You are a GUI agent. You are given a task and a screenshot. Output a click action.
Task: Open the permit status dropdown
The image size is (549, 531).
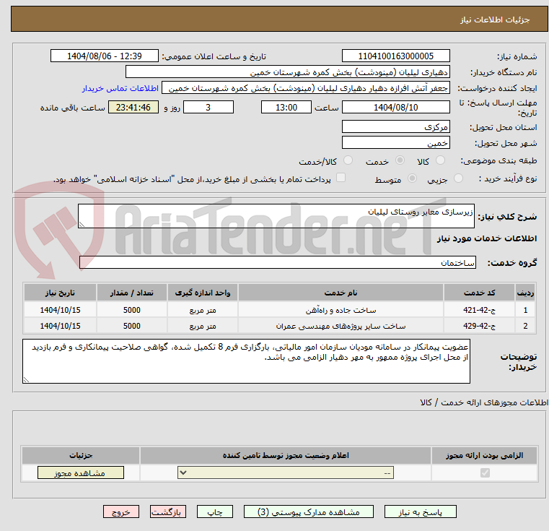(x=286, y=472)
